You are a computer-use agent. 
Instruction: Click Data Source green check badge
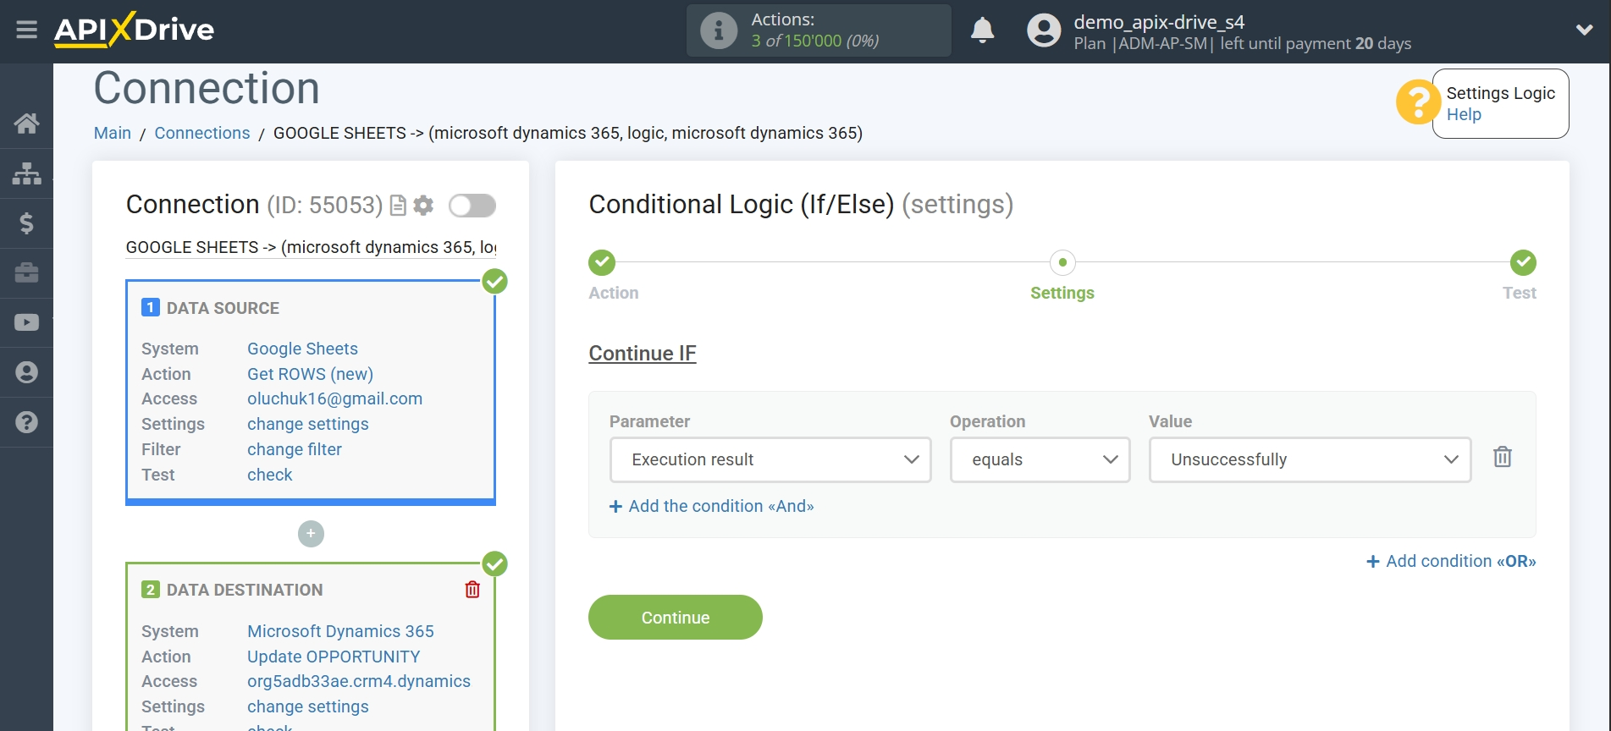point(494,281)
